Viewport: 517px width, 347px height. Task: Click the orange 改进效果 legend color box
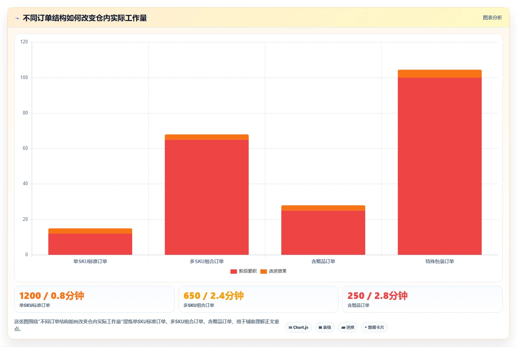263,271
